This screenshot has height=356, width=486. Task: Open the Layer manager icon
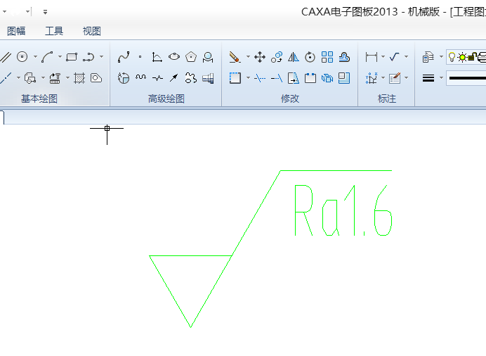428,57
